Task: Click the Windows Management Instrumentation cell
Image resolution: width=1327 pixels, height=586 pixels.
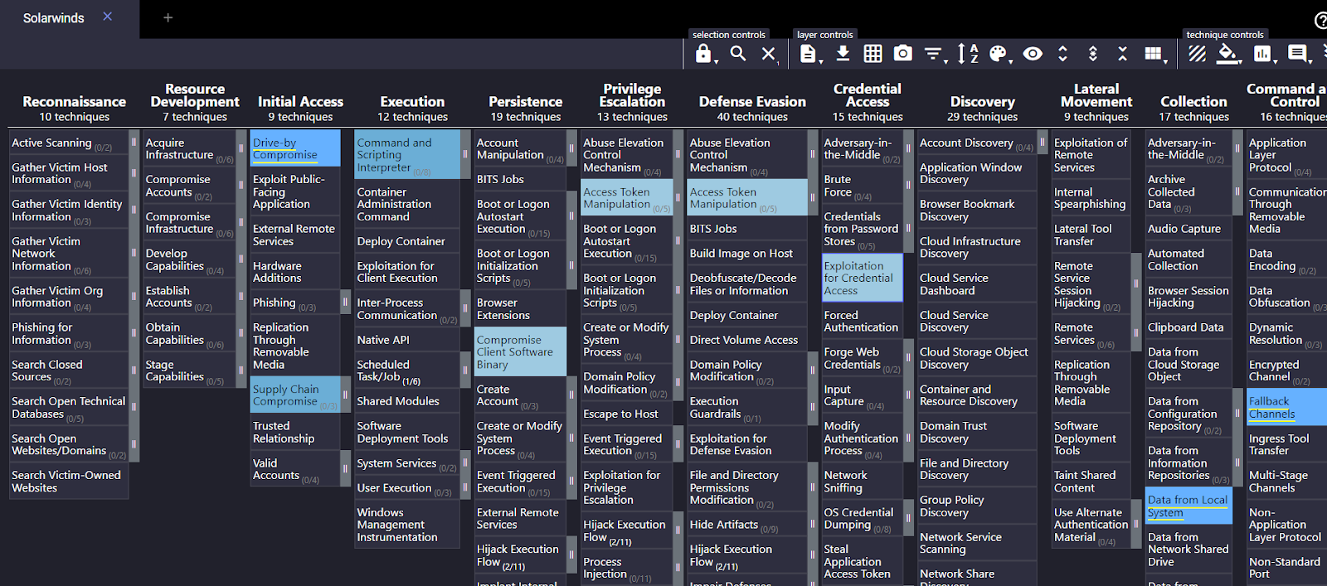Action: click(x=406, y=525)
